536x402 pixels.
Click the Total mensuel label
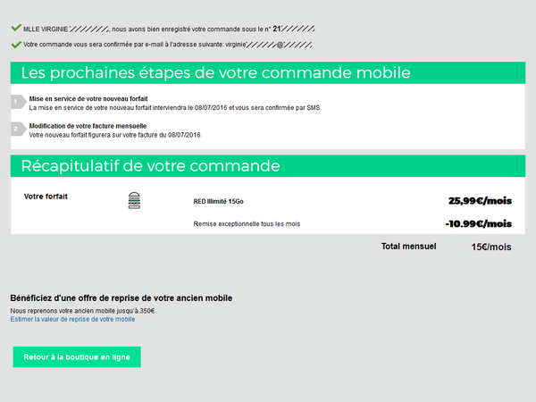point(408,246)
